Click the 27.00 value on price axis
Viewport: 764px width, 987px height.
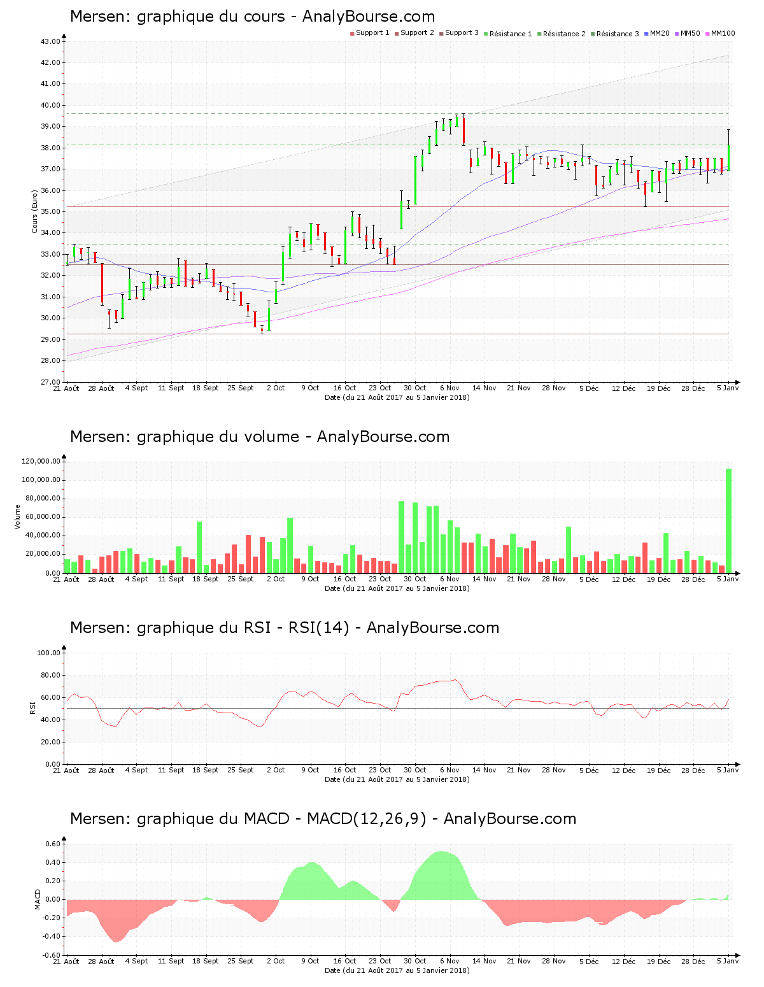pyautogui.click(x=50, y=382)
